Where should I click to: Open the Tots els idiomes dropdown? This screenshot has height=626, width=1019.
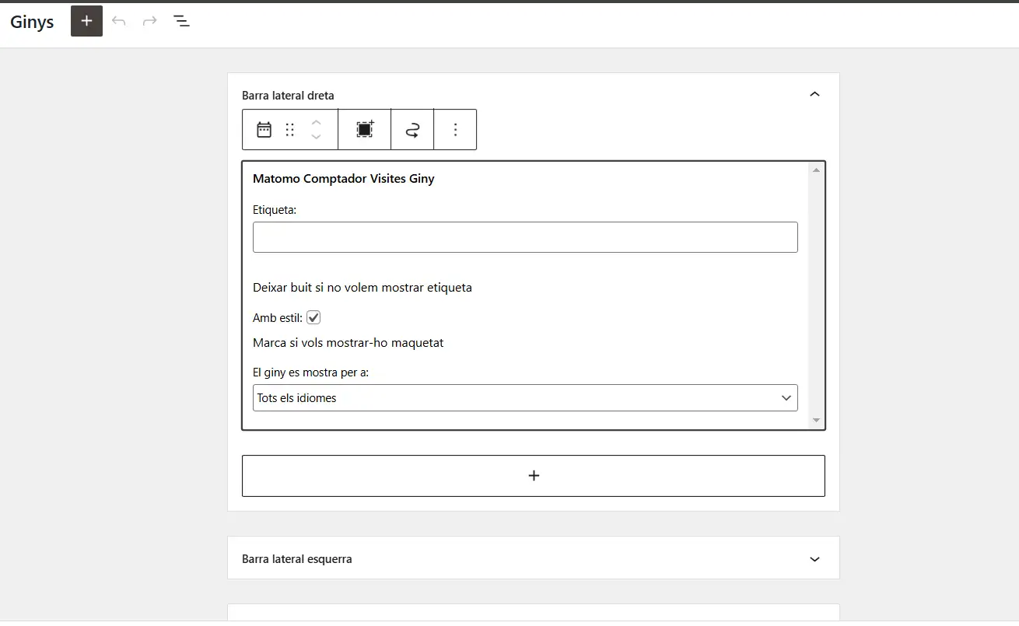coord(525,397)
